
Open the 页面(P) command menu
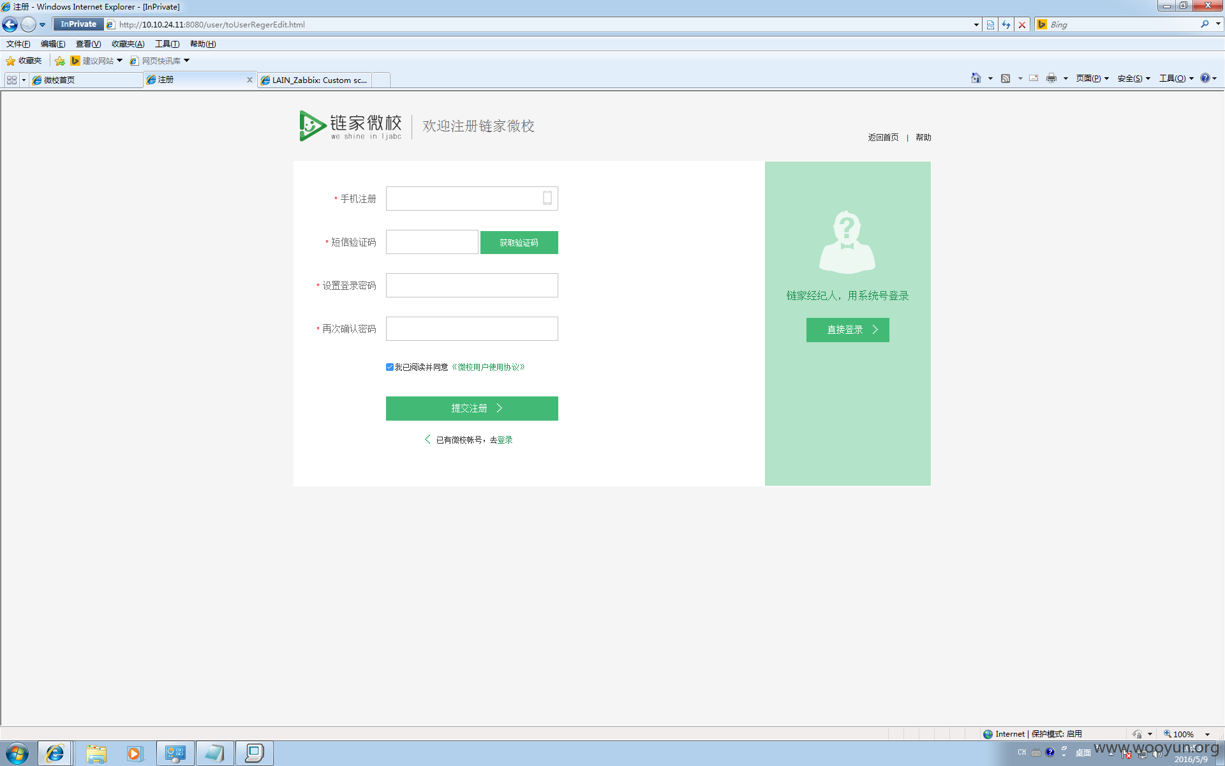click(x=1092, y=79)
